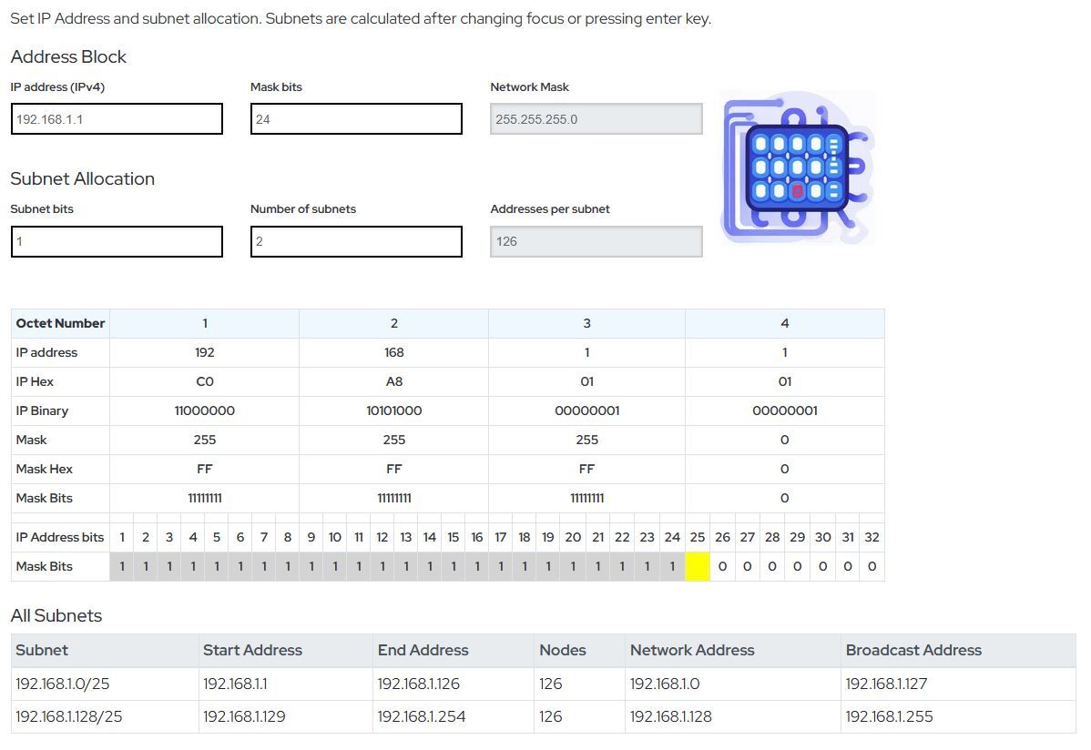Click network address 192.168.1.128
The width and height of the screenshot is (1091, 750).
[x=671, y=716]
